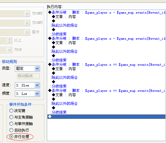Select the 与事件接触 trigger option
166x143 pixels.
(x=21, y=124)
